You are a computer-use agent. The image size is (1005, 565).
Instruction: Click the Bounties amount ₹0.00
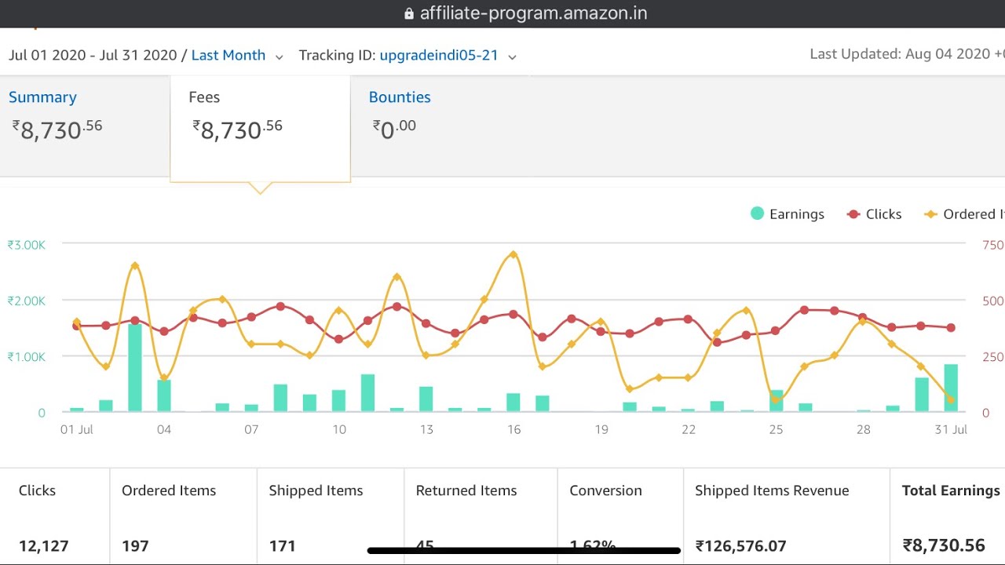[x=394, y=129]
